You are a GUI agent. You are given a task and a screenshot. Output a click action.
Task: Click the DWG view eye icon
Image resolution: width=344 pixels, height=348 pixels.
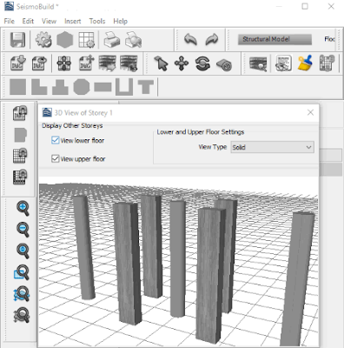[x=39, y=64]
